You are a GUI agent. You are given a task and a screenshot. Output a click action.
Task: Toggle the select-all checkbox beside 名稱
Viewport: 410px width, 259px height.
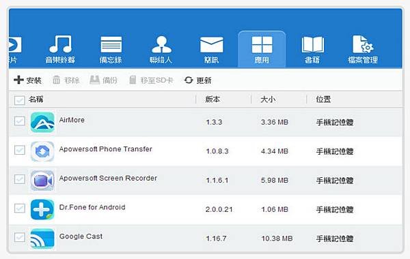(x=20, y=100)
